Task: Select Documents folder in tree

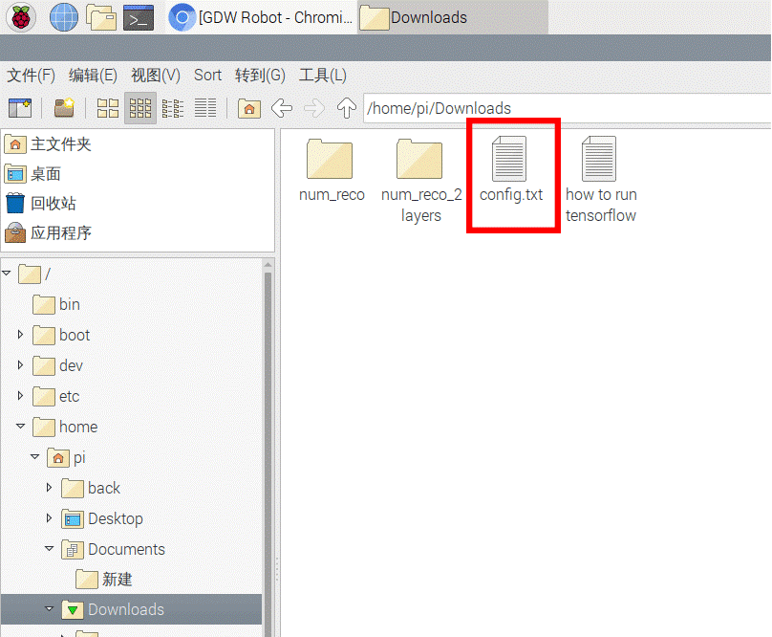Action: tap(114, 549)
